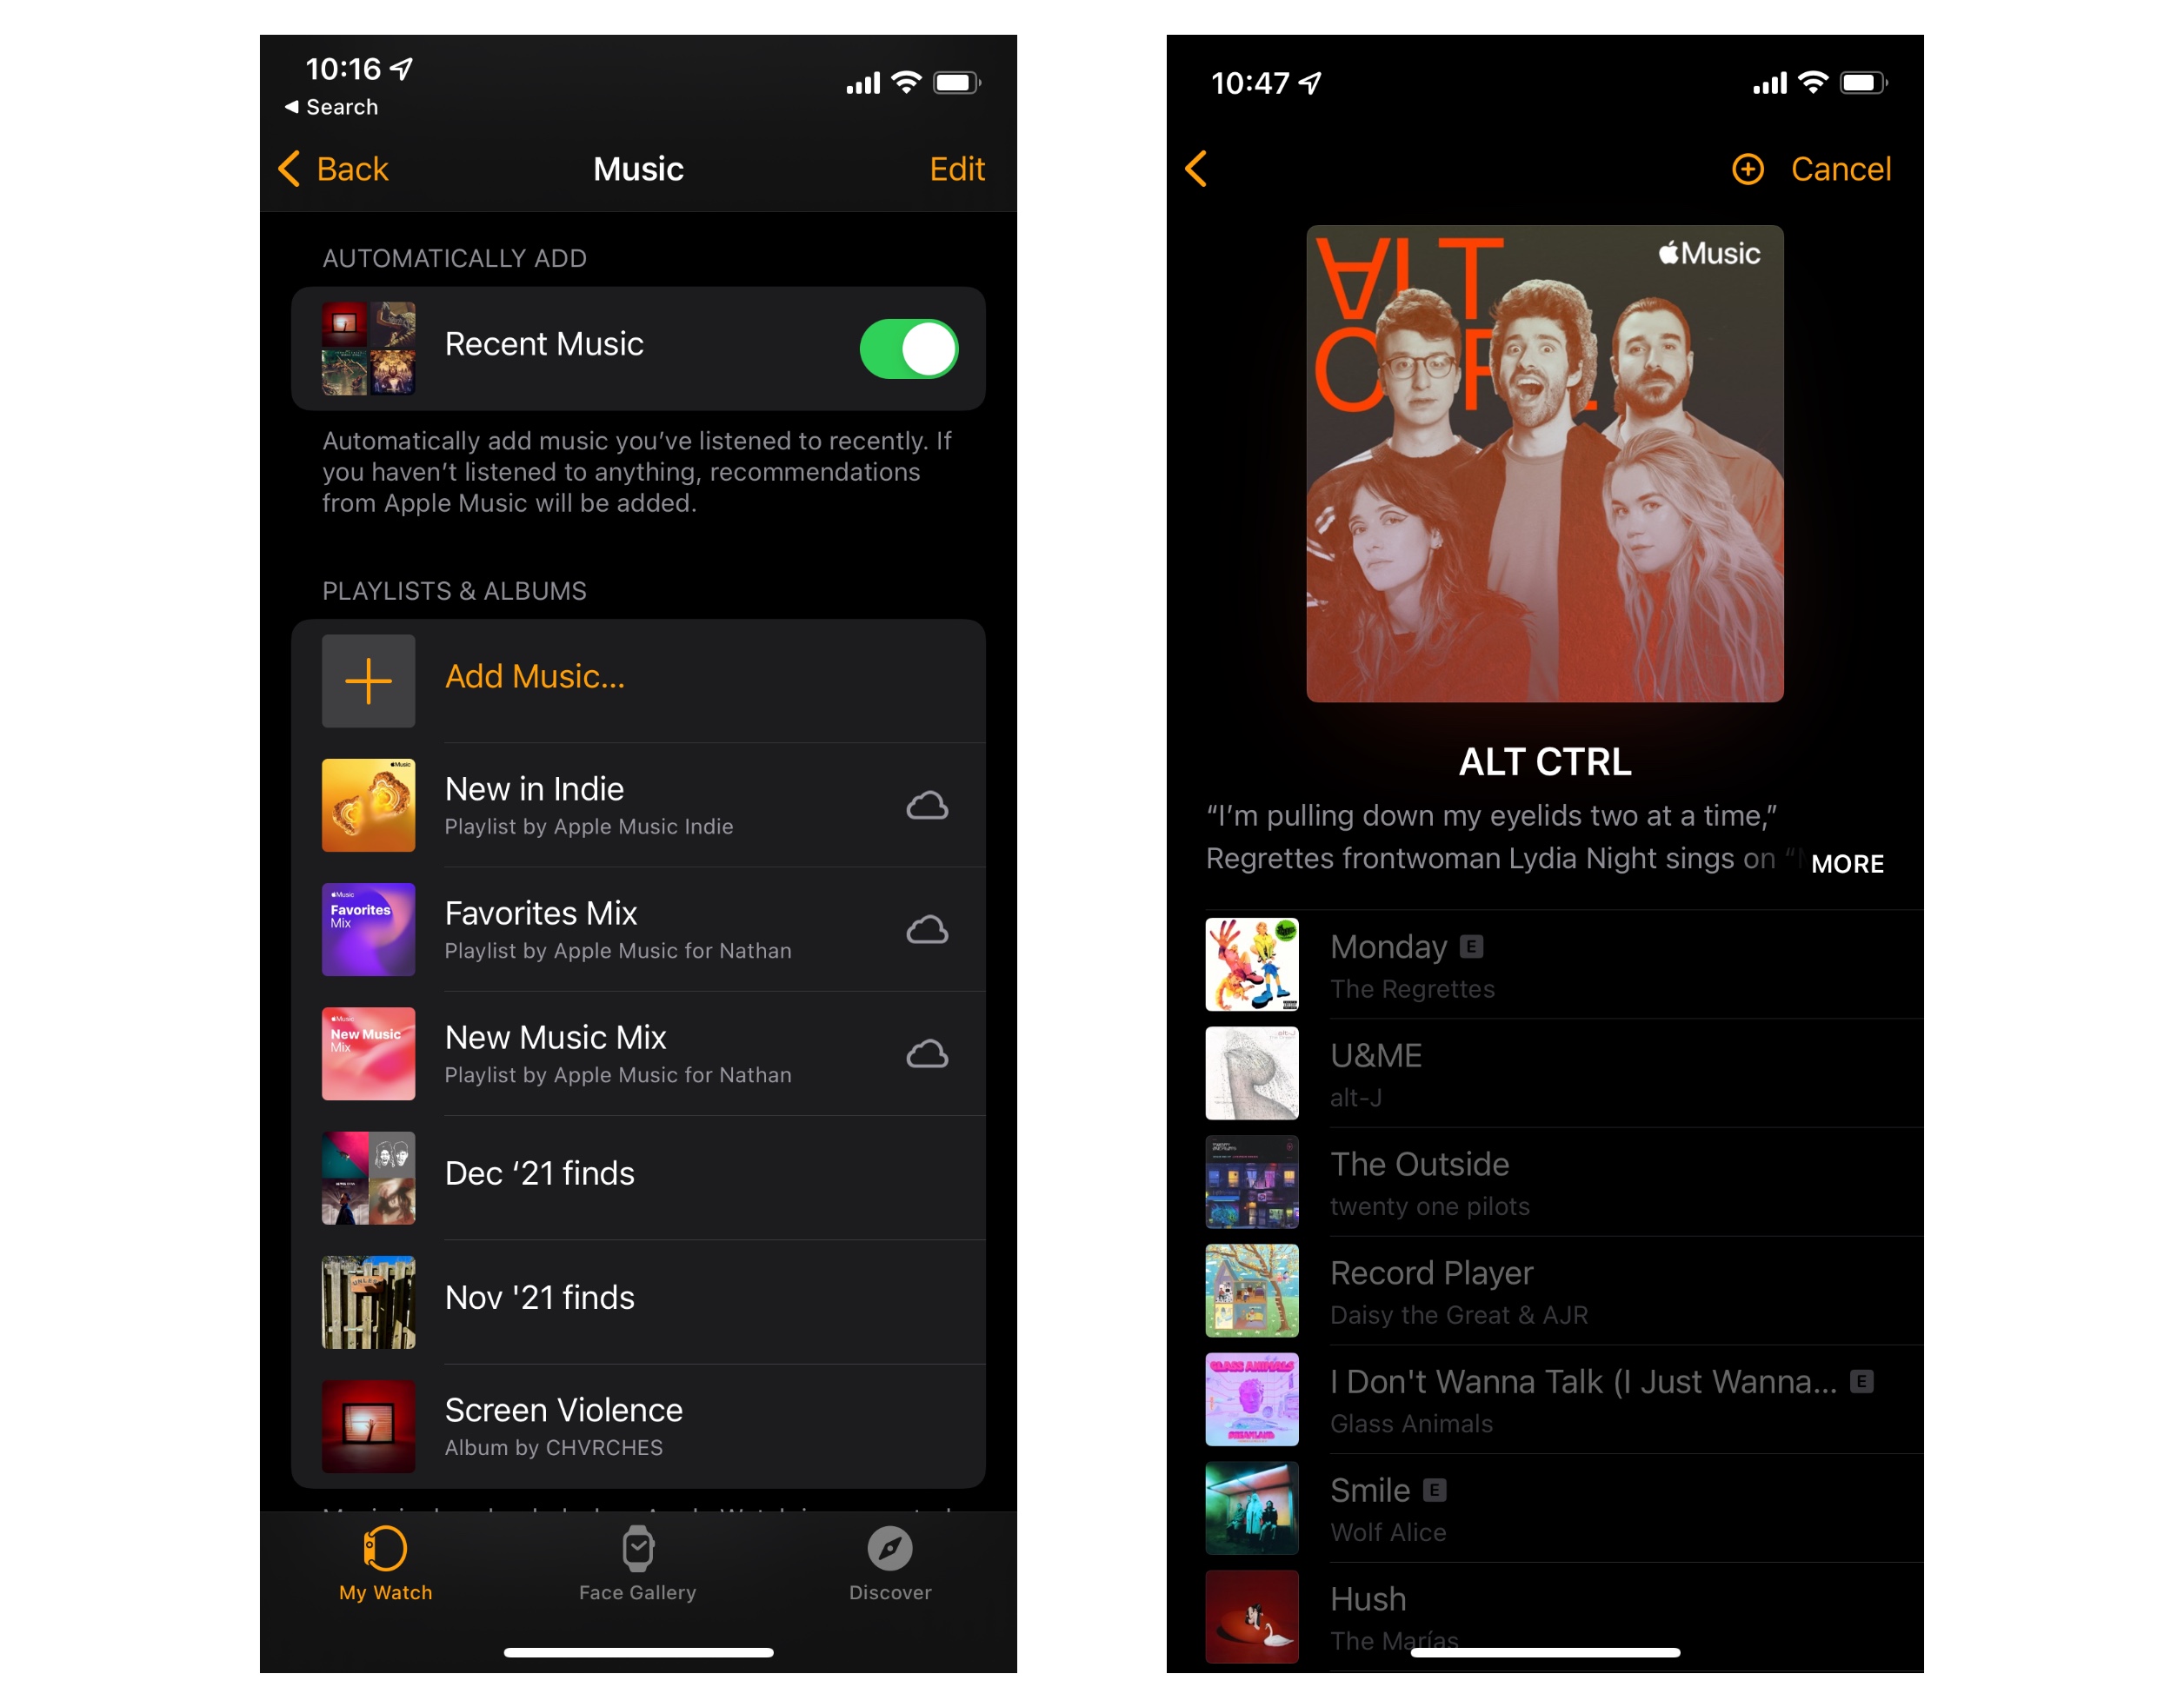Tap the Cancel button on right screen
Image resolution: width=2184 pixels, height=1707 pixels.
[x=1838, y=170]
